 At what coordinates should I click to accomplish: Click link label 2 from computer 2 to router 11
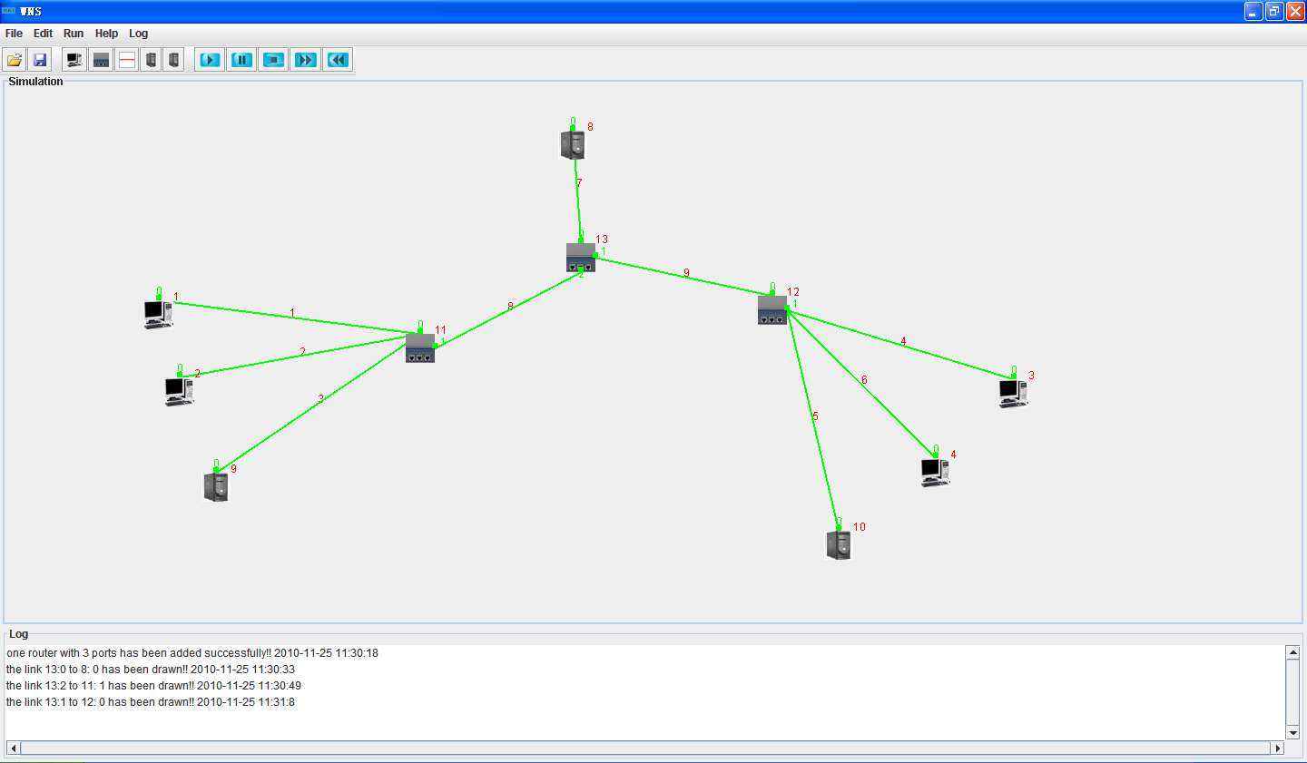303,353
